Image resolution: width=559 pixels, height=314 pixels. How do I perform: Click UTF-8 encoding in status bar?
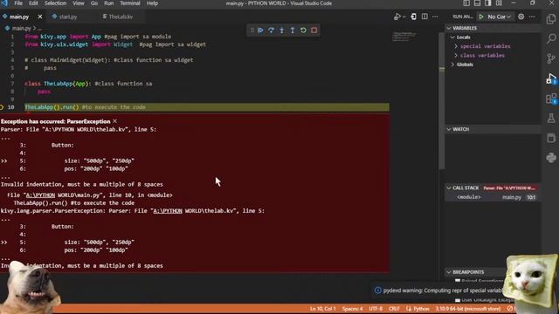376,309
